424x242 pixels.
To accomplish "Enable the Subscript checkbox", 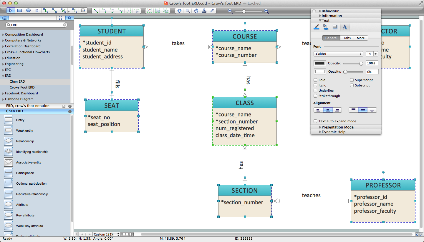I will pos(352,85).
